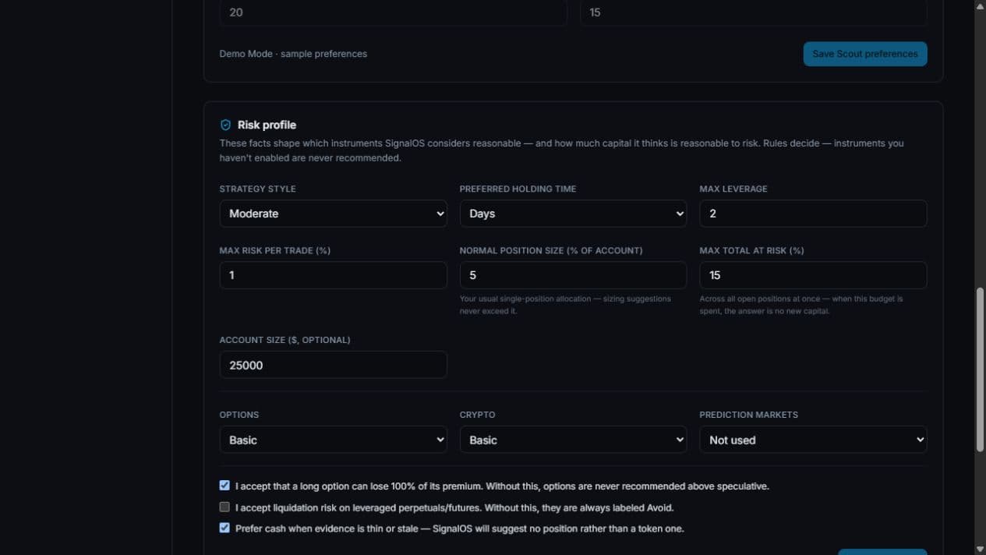Click the top input field showing 15
Screen dimensions: 986x555
tap(754, 12)
